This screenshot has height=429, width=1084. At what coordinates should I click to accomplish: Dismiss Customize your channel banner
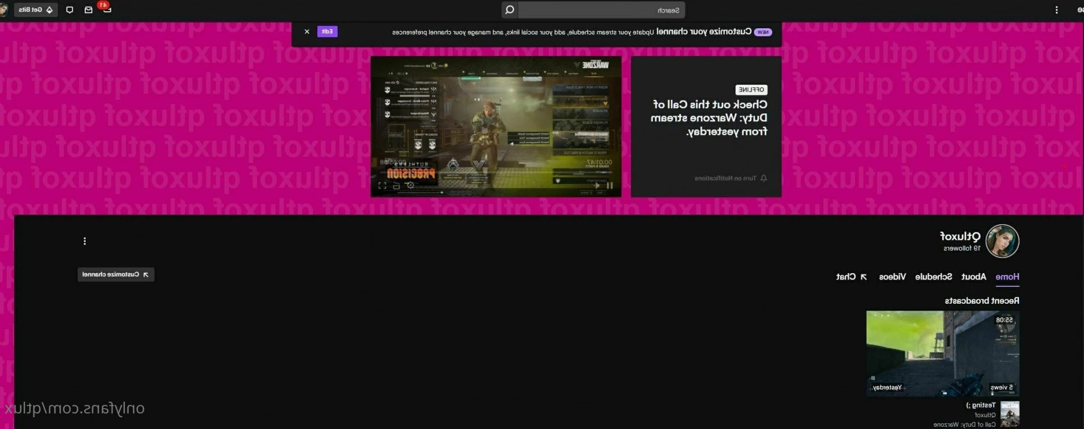307,32
